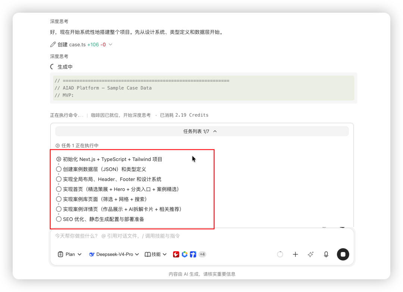This screenshot has height=292, width=403.
Task: Click the 已消耗 2.19 Credits text
Action: [184, 115]
